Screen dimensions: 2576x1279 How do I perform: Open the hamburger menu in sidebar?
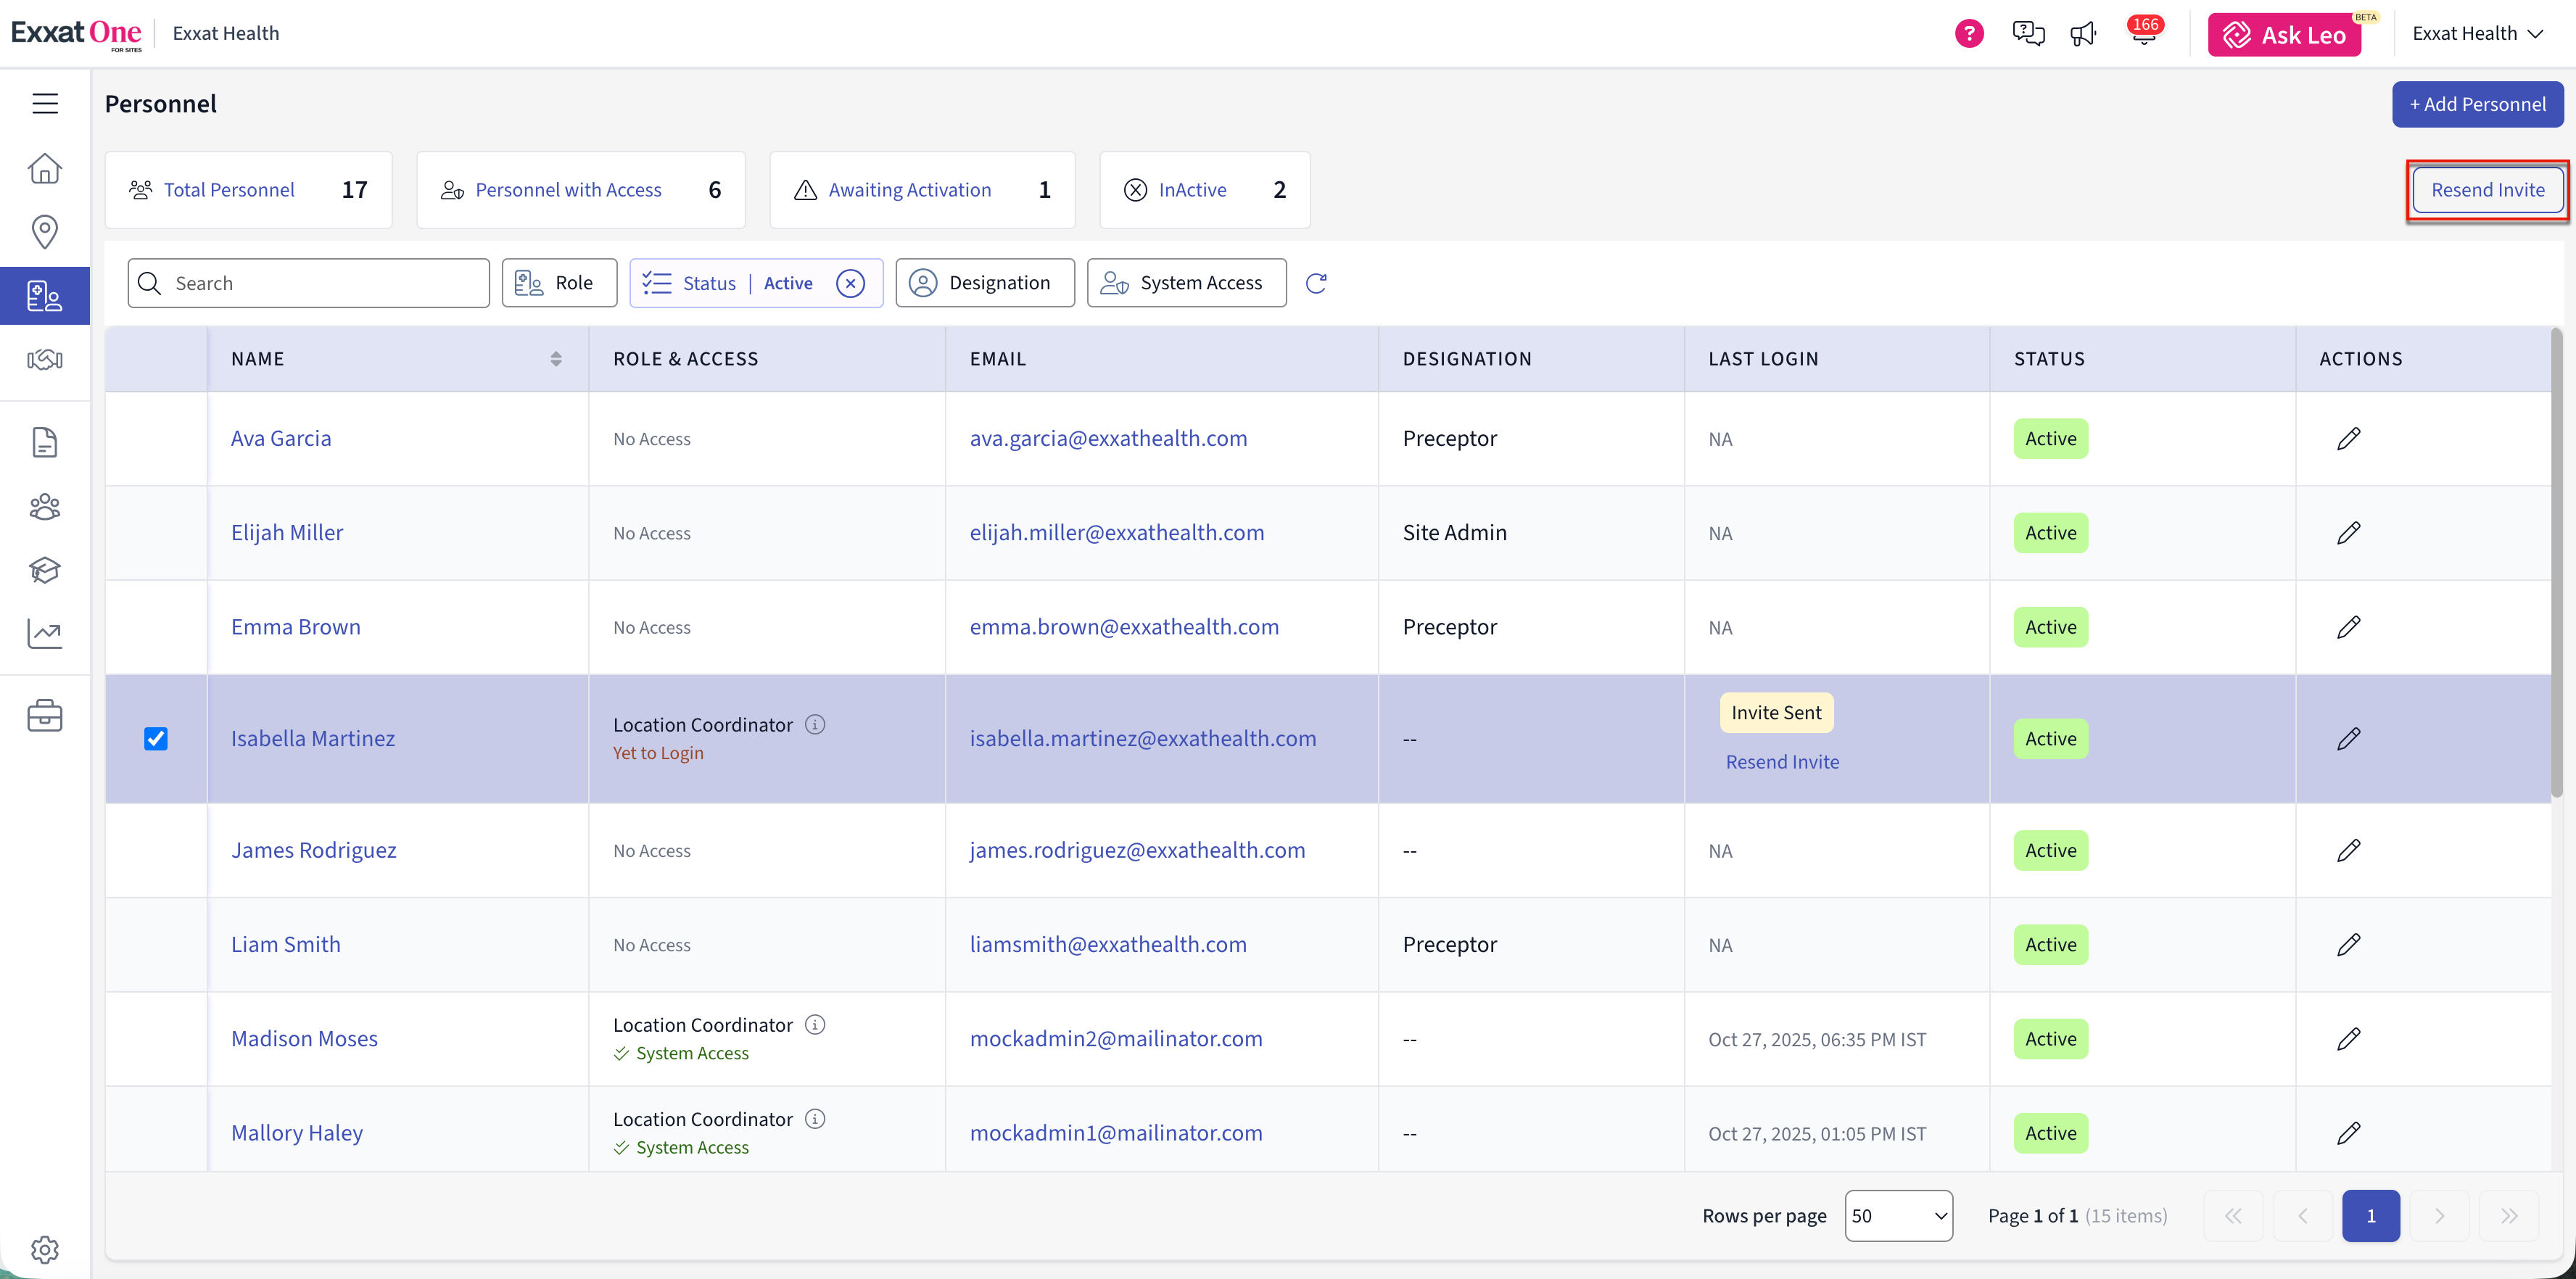45,103
